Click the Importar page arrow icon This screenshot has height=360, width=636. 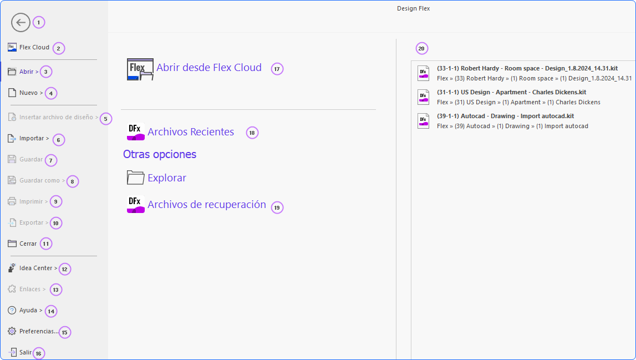pos(12,138)
